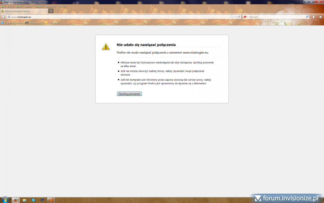Open League of Legends taskbar icon

(x=42, y=200)
